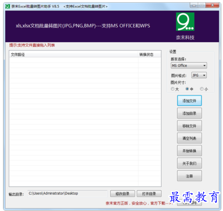Click the 文件路径 column header
Screen dimensions: 223x211
[74, 55]
